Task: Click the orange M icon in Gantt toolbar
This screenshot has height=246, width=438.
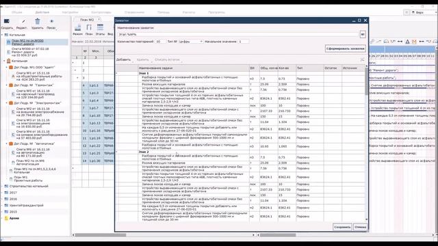Action: (414, 41)
